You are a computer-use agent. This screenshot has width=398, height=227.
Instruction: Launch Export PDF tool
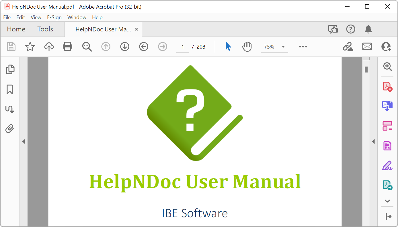point(388,185)
